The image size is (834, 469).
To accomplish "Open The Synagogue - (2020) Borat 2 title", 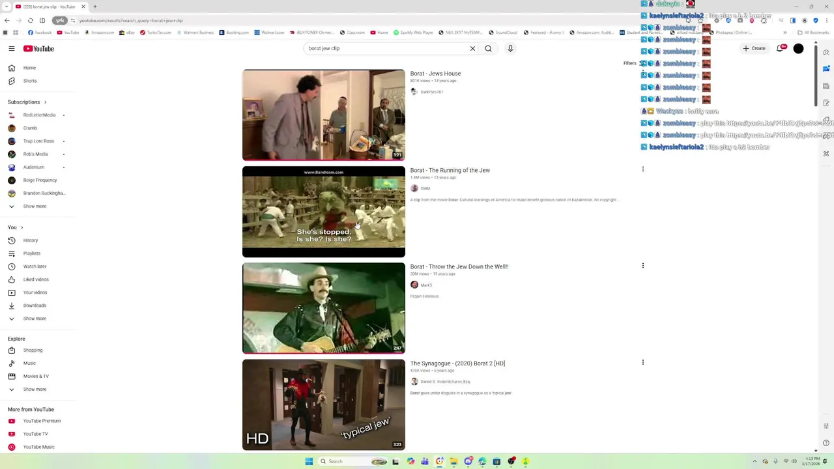I will pos(457,363).
